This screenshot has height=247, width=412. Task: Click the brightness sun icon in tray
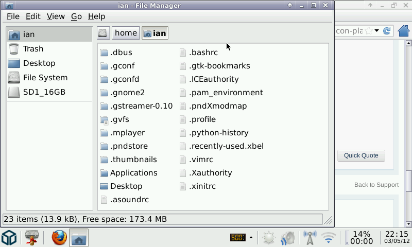pyautogui.click(x=269, y=238)
